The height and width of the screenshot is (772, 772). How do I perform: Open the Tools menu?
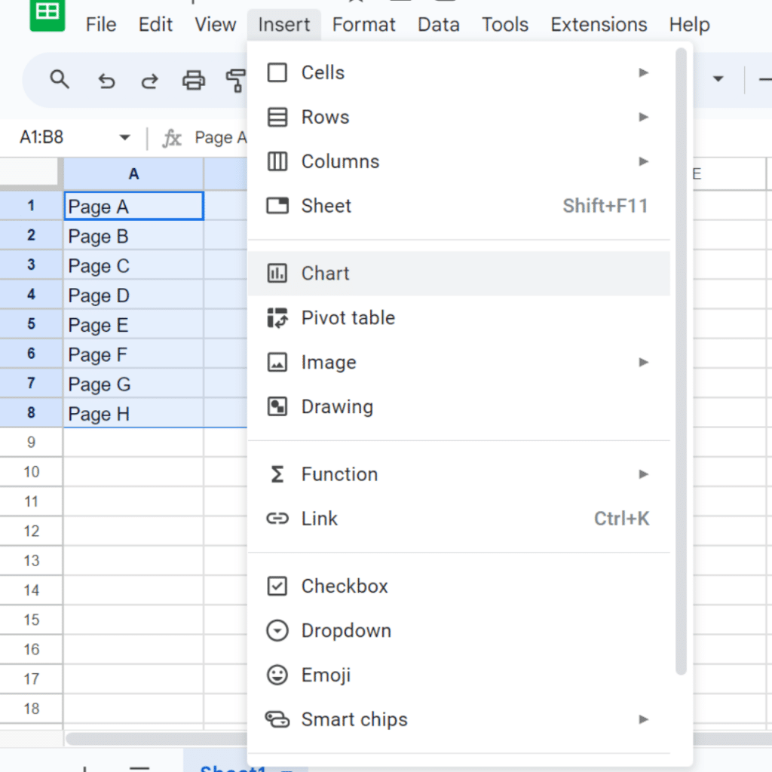click(x=504, y=25)
